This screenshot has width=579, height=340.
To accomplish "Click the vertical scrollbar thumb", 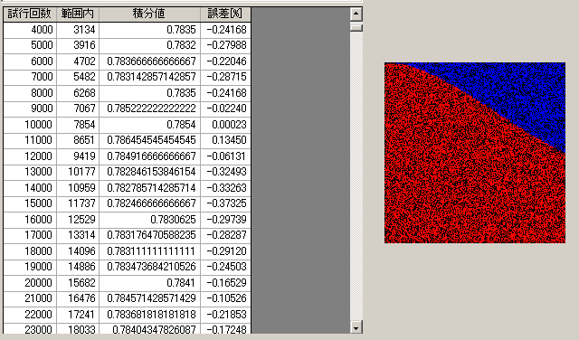I will pyautogui.click(x=356, y=27).
